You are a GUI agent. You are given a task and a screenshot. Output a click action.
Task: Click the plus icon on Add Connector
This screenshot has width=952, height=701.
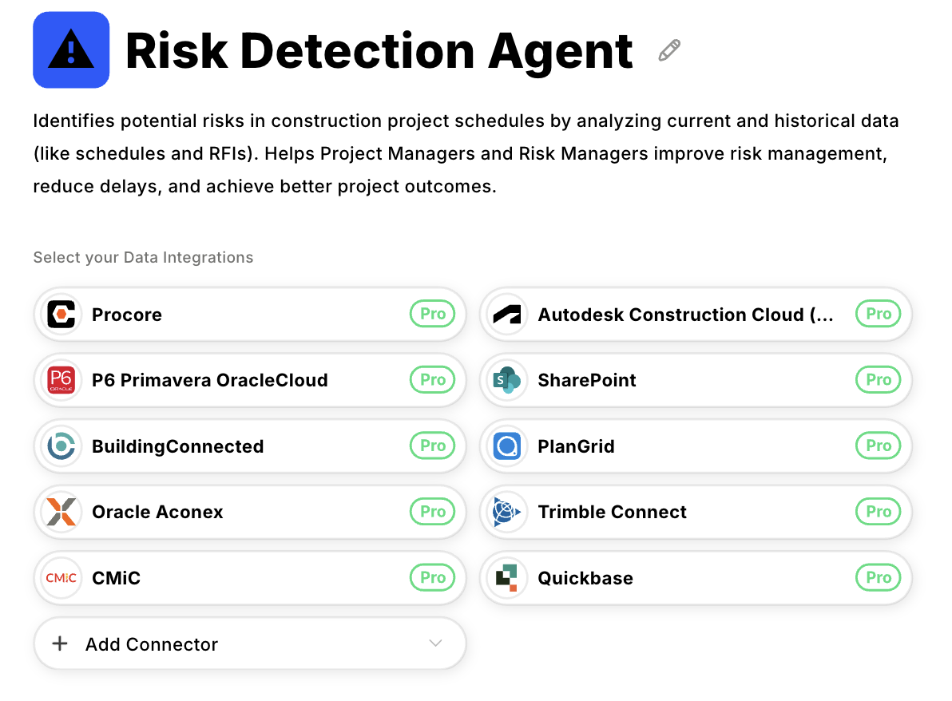point(60,644)
